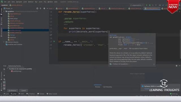Expand External Libraries node
The image size is (181, 102).
click(x=4, y=42)
